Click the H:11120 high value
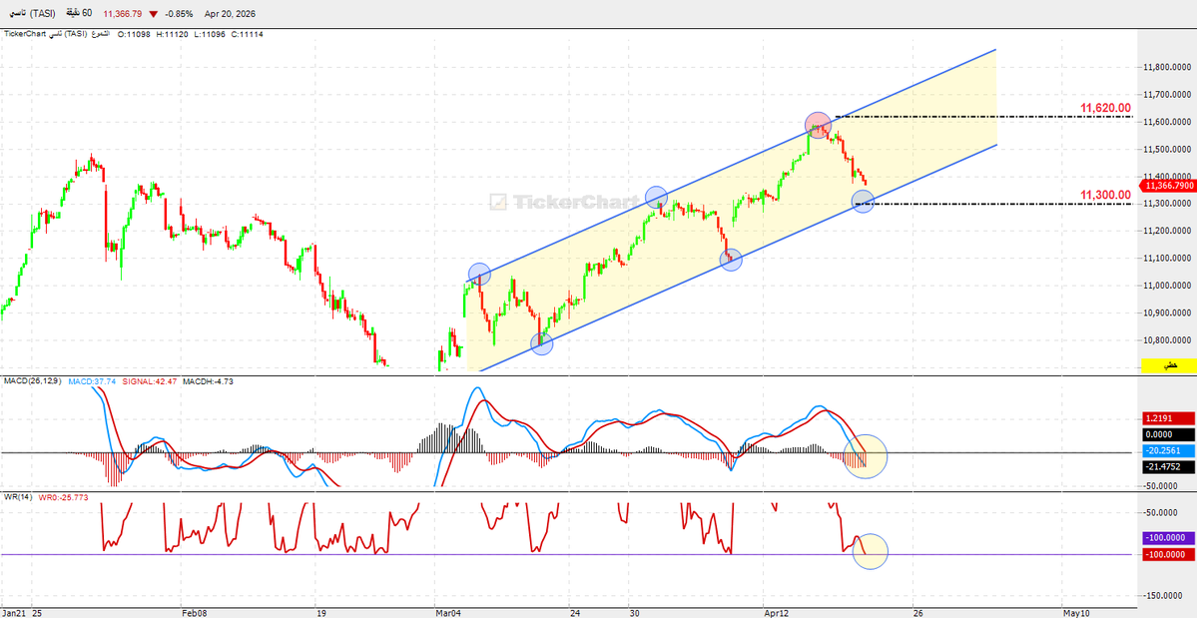The image size is (1197, 618). [174, 34]
